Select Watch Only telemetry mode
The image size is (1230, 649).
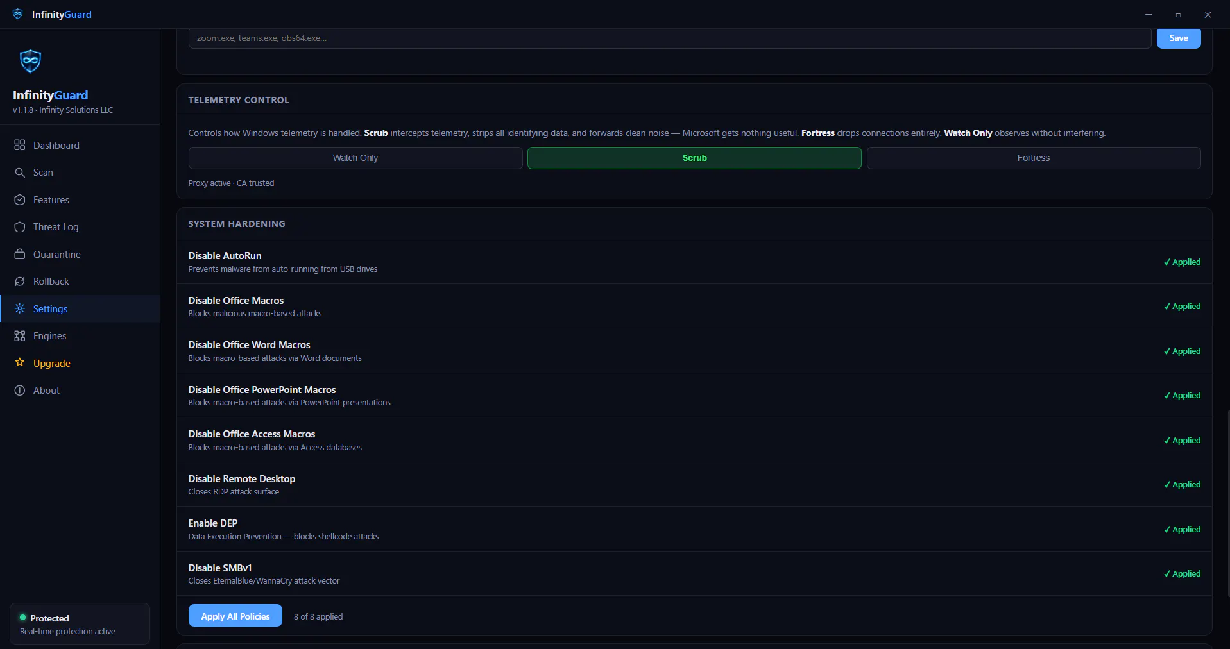coord(355,158)
